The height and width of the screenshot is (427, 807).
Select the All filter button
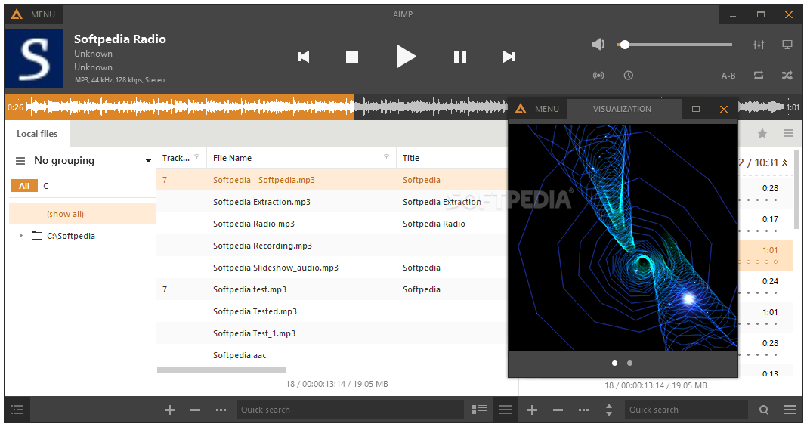click(x=24, y=186)
